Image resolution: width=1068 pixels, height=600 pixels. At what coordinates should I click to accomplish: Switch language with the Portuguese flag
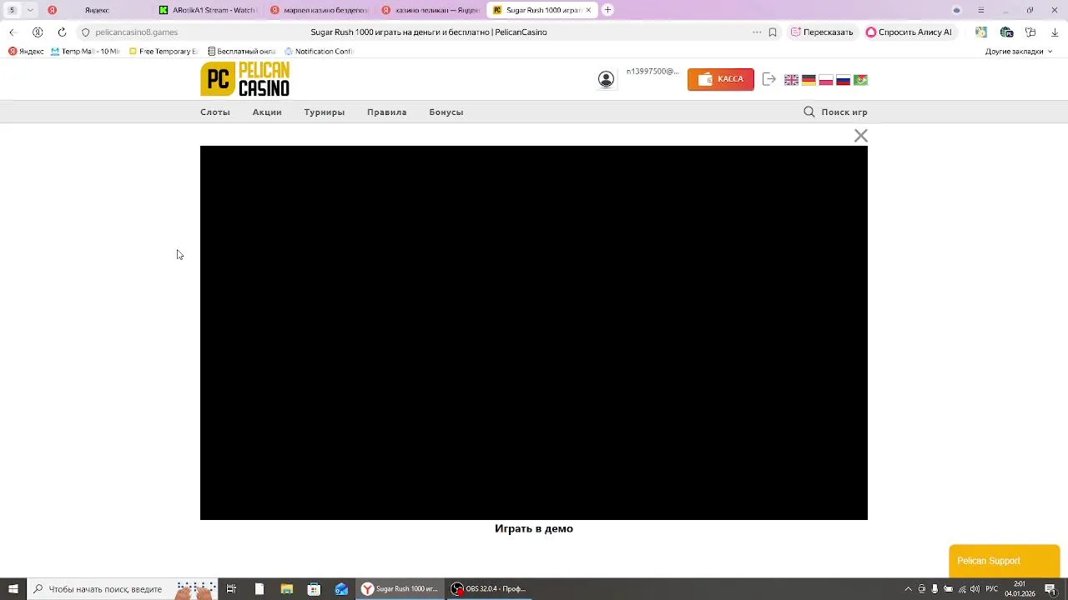point(861,80)
